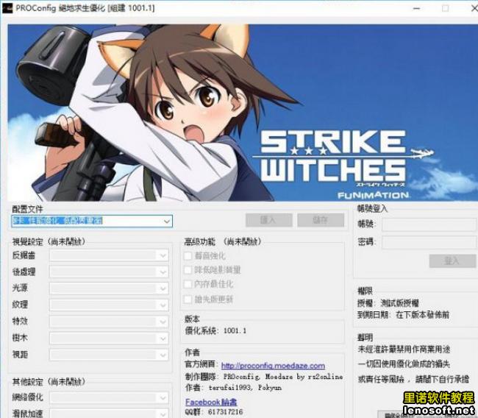The width and height of the screenshot is (478, 418).
Task: Open the 滑鼠加速 mouse acceleration dropdown
Action: click(109, 413)
